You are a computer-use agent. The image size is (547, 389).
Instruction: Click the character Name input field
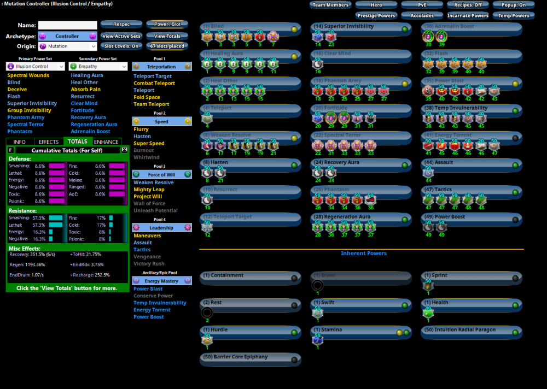tap(67, 25)
